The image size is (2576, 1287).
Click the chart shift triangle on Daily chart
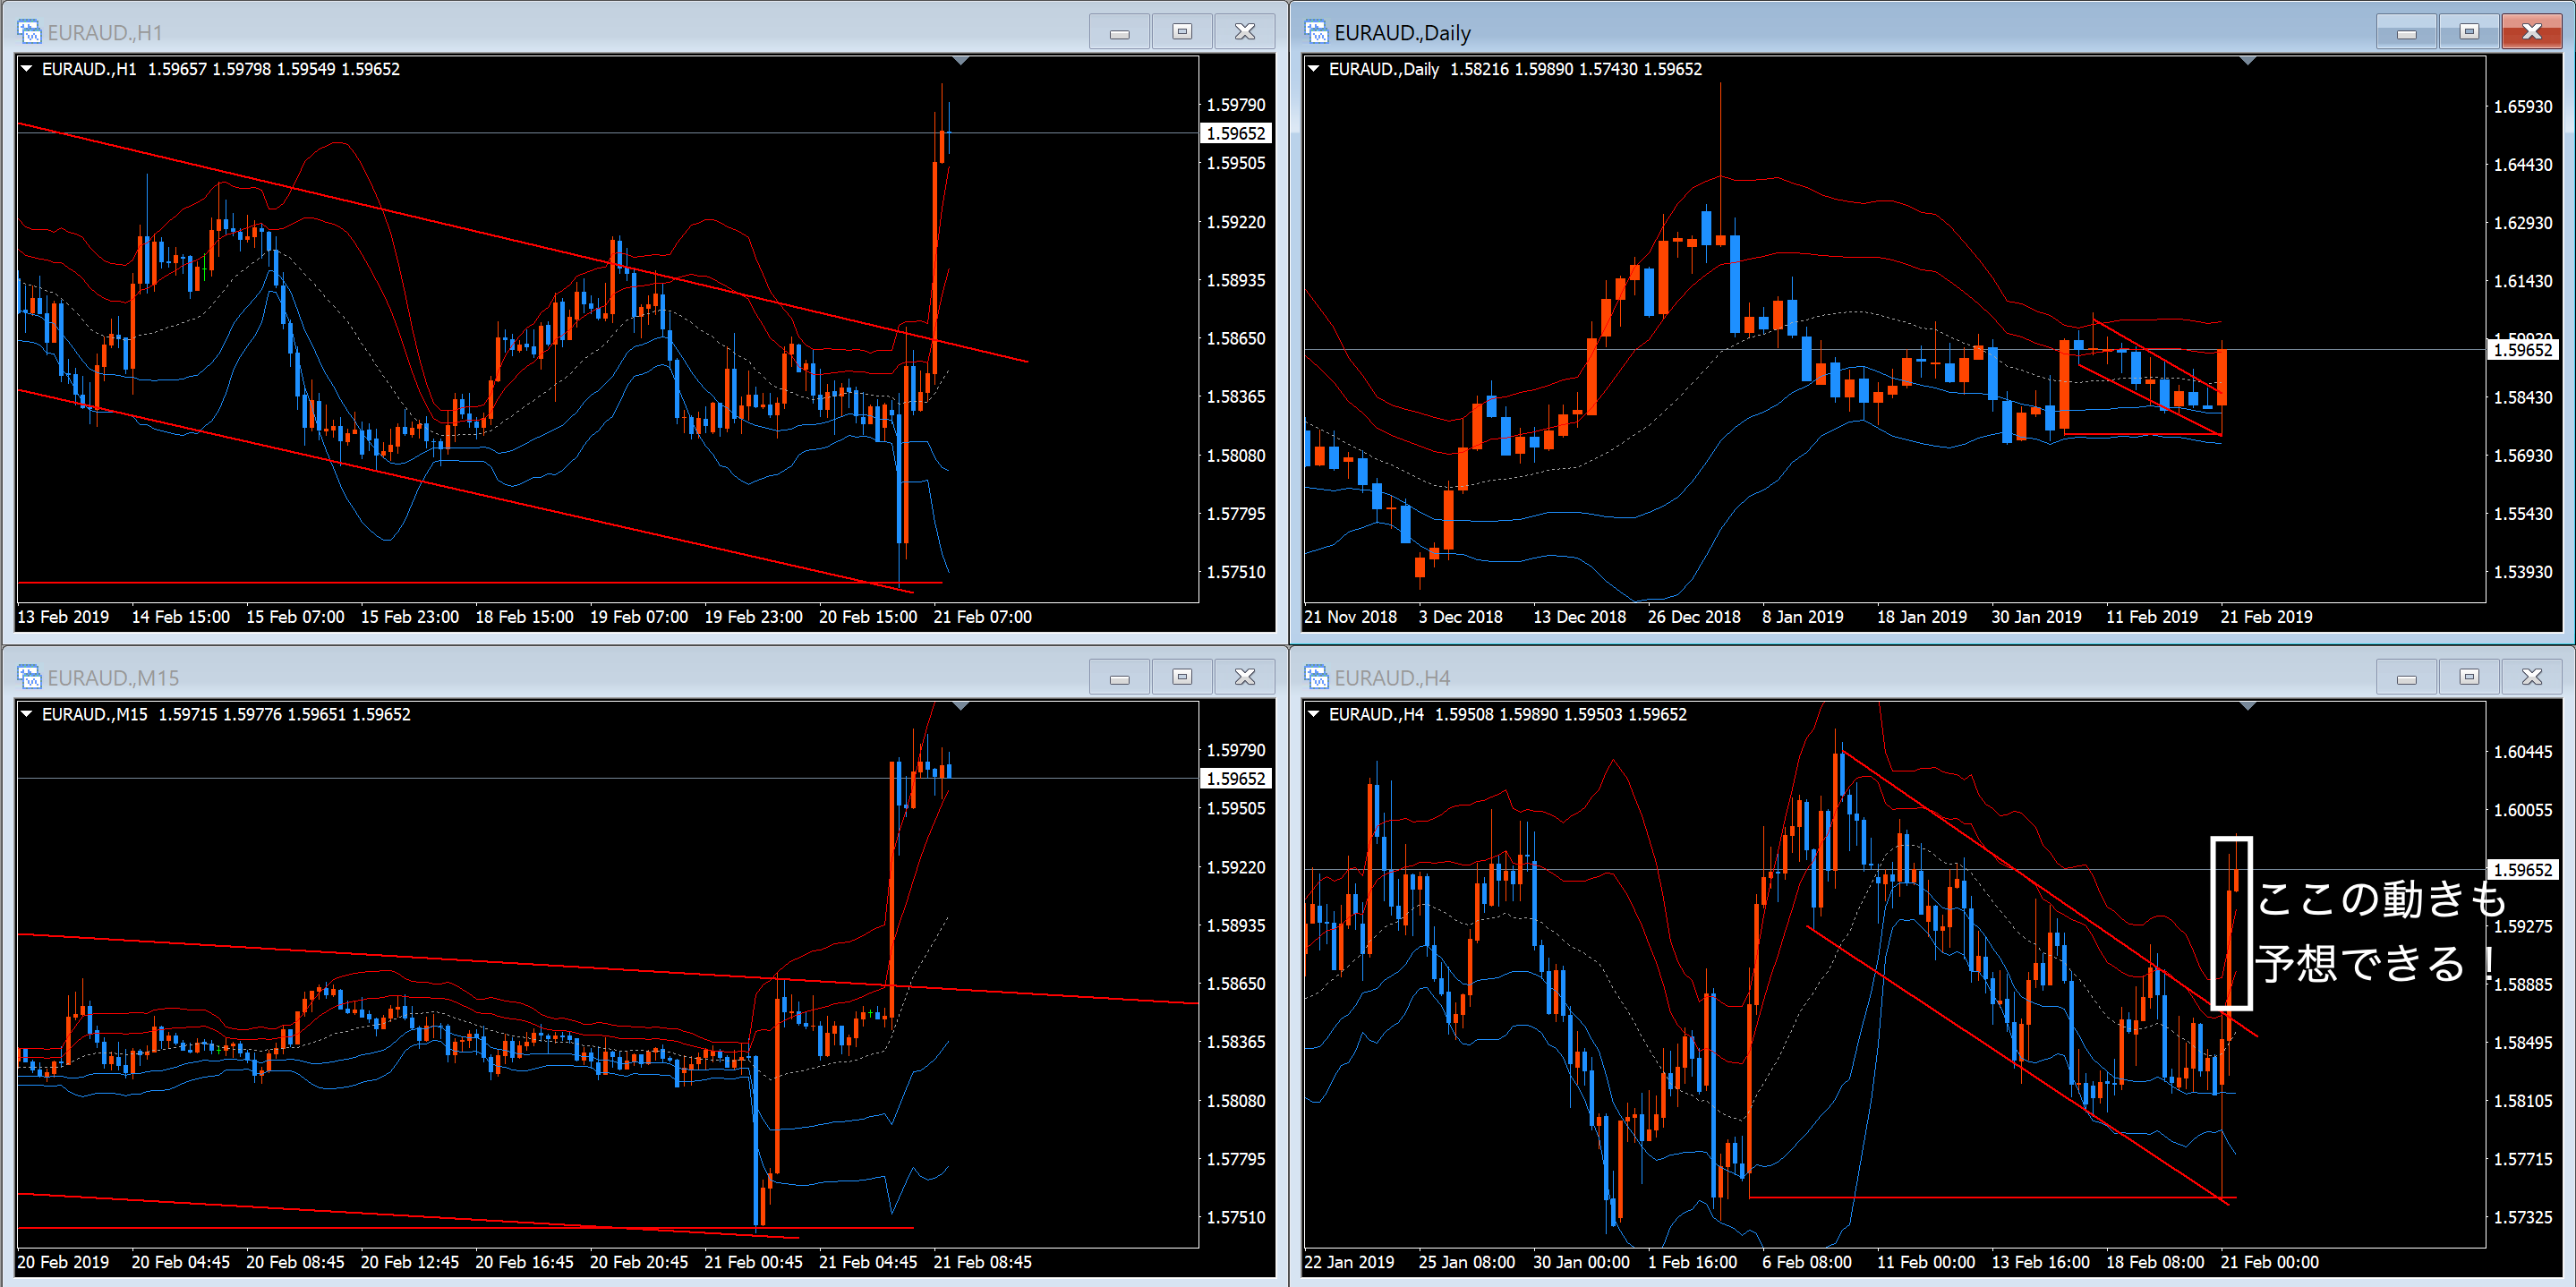(2248, 62)
